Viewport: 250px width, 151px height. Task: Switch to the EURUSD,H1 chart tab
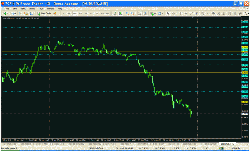tap(25, 144)
